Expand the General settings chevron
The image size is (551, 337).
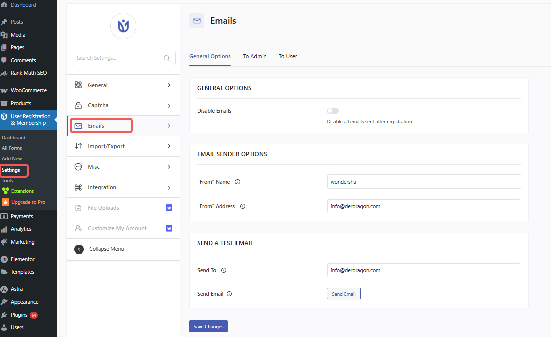click(x=169, y=85)
